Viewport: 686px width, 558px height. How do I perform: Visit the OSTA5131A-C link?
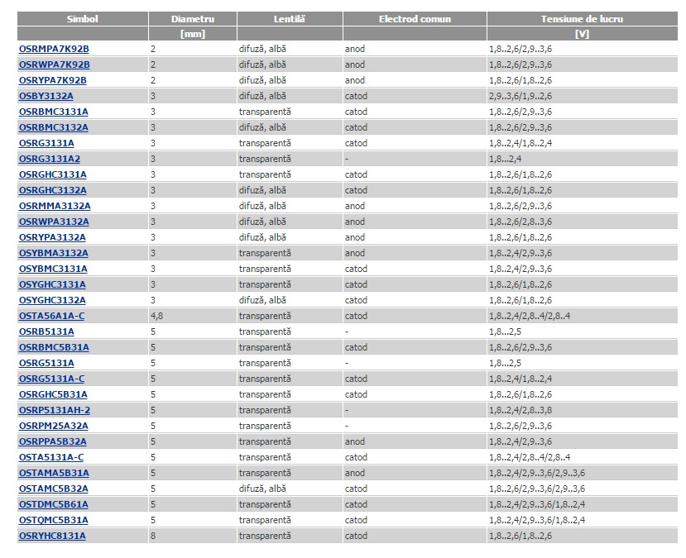click(51, 457)
